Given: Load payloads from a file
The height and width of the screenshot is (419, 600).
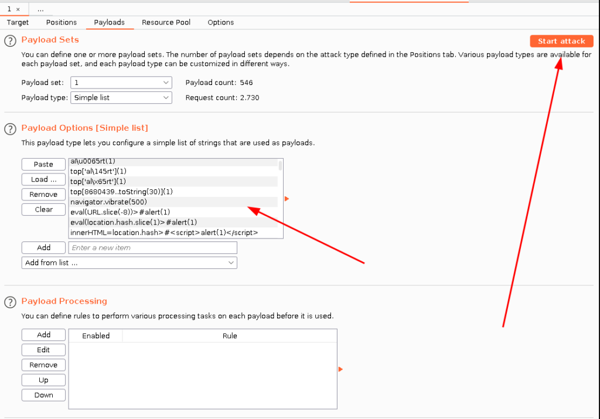Looking at the screenshot, I should [x=43, y=179].
